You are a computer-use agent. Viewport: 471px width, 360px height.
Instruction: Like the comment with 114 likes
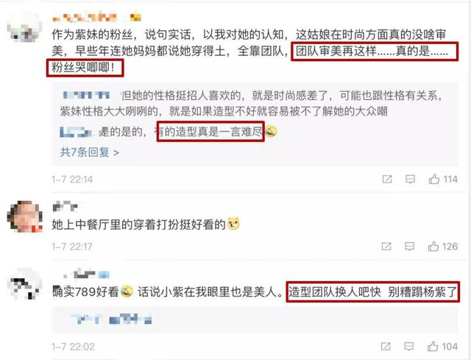(x=434, y=180)
